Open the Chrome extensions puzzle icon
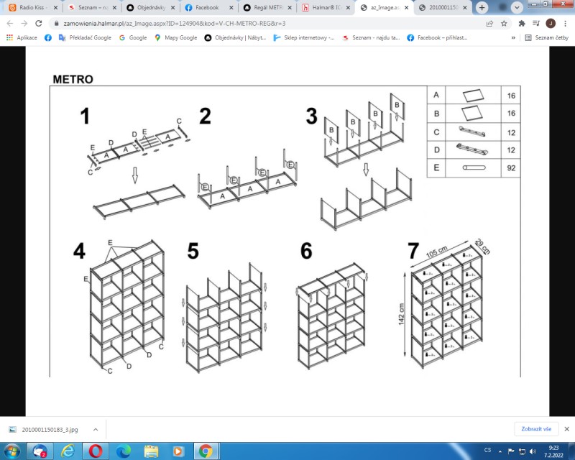This screenshot has width=575, height=460. click(x=522, y=24)
